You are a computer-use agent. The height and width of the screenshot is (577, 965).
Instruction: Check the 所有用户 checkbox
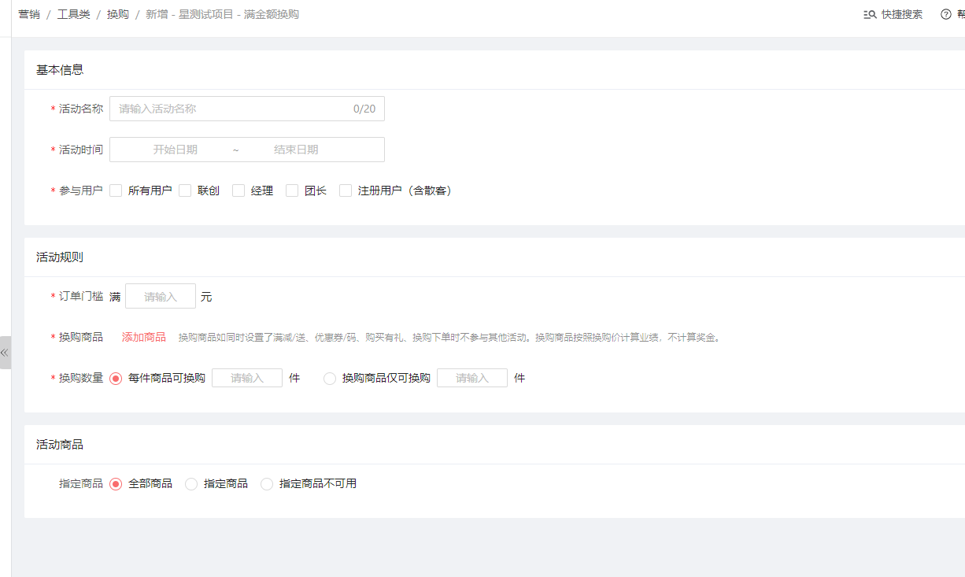[x=116, y=190]
